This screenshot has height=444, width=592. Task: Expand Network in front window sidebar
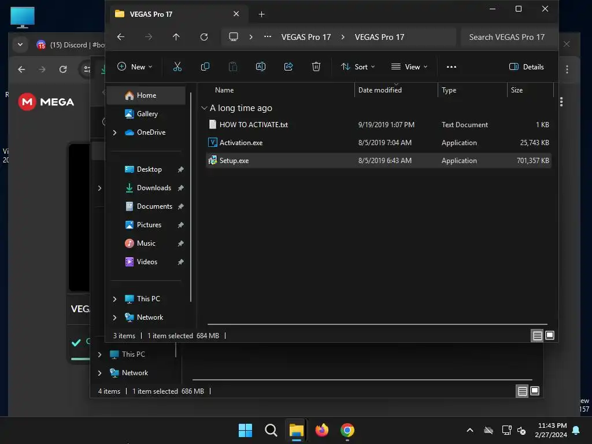click(115, 317)
